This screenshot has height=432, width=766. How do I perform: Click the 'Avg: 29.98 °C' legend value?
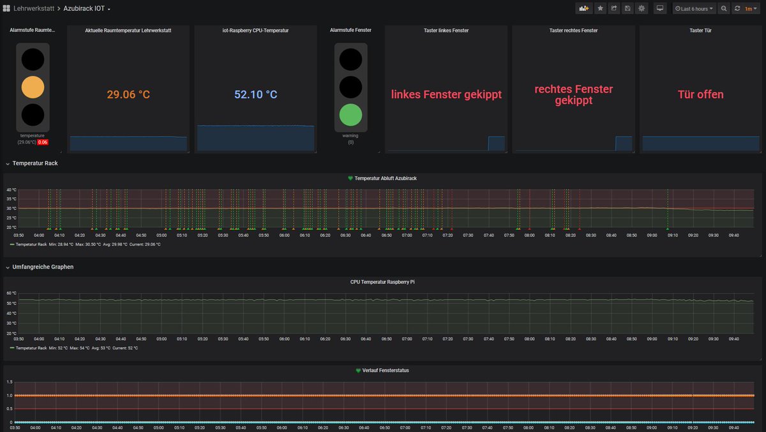click(115, 244)
